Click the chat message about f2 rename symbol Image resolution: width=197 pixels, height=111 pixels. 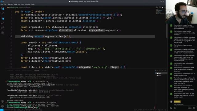(184, 75)
